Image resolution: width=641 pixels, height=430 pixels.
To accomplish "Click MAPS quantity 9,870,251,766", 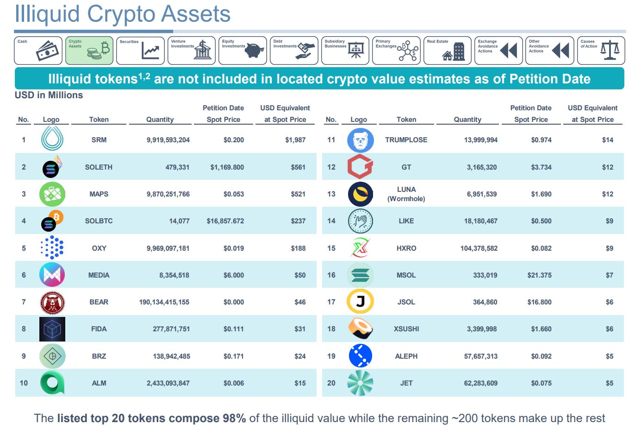I will tap(168, 194).
